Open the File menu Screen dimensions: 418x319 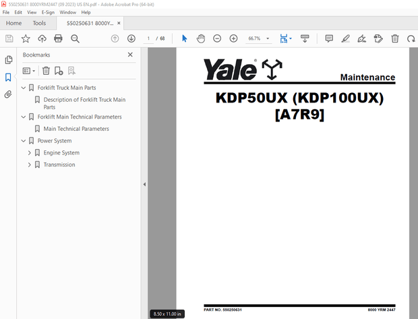click(x=6, y=12)
